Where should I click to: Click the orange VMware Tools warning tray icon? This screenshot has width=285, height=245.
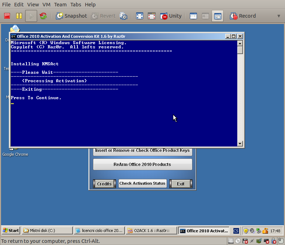point(265,231)
